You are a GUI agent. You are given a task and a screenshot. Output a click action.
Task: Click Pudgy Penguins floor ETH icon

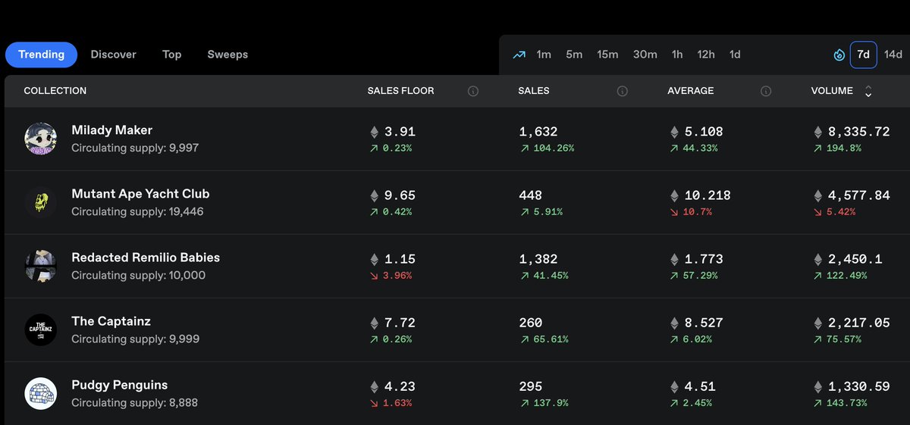(x=373, y=386)
